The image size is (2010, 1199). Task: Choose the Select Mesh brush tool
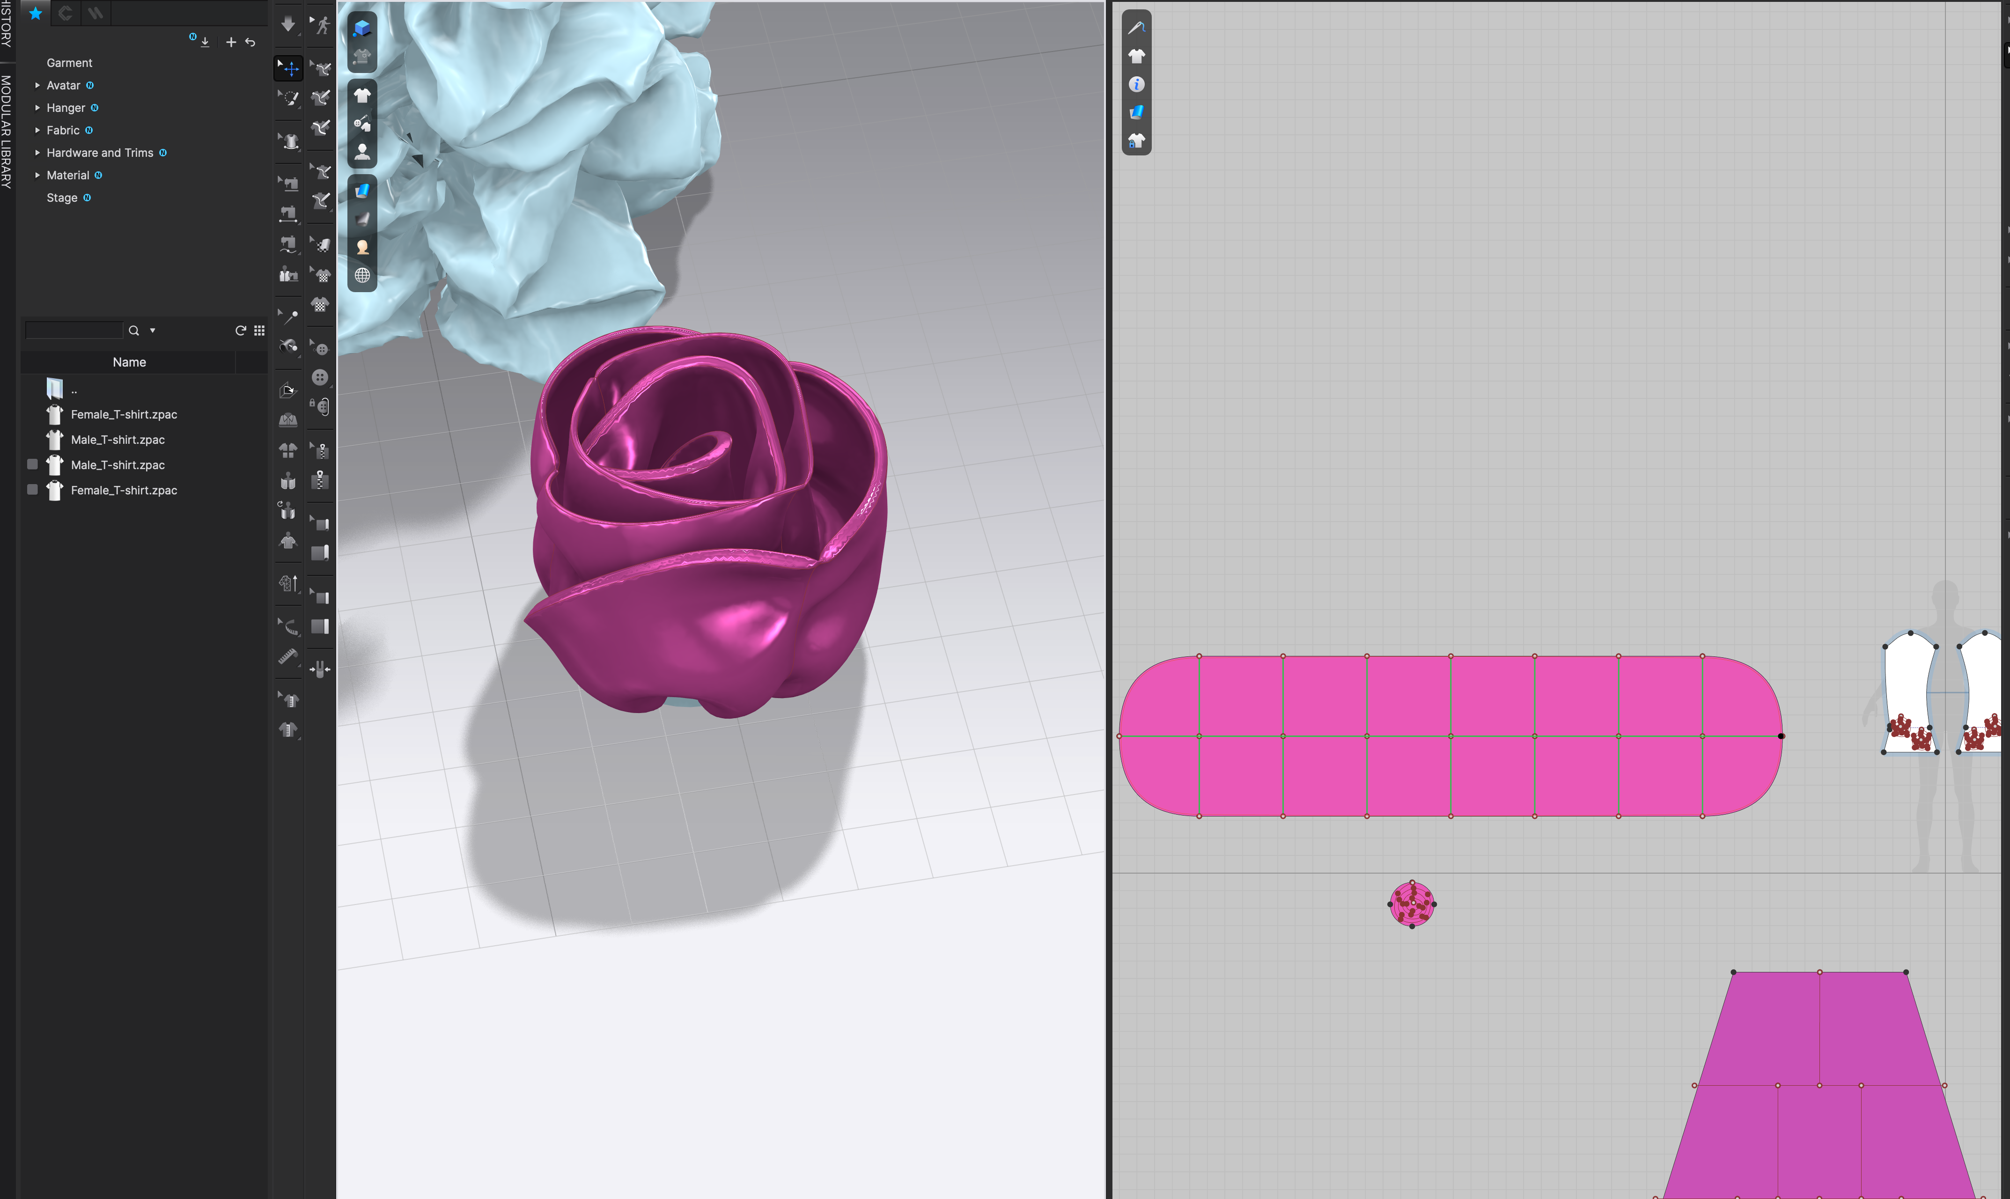pyautogui.click(x=289, y=99)
